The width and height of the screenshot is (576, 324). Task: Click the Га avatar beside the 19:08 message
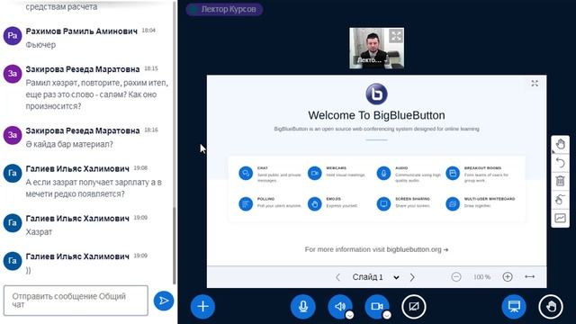pos(13,173)
